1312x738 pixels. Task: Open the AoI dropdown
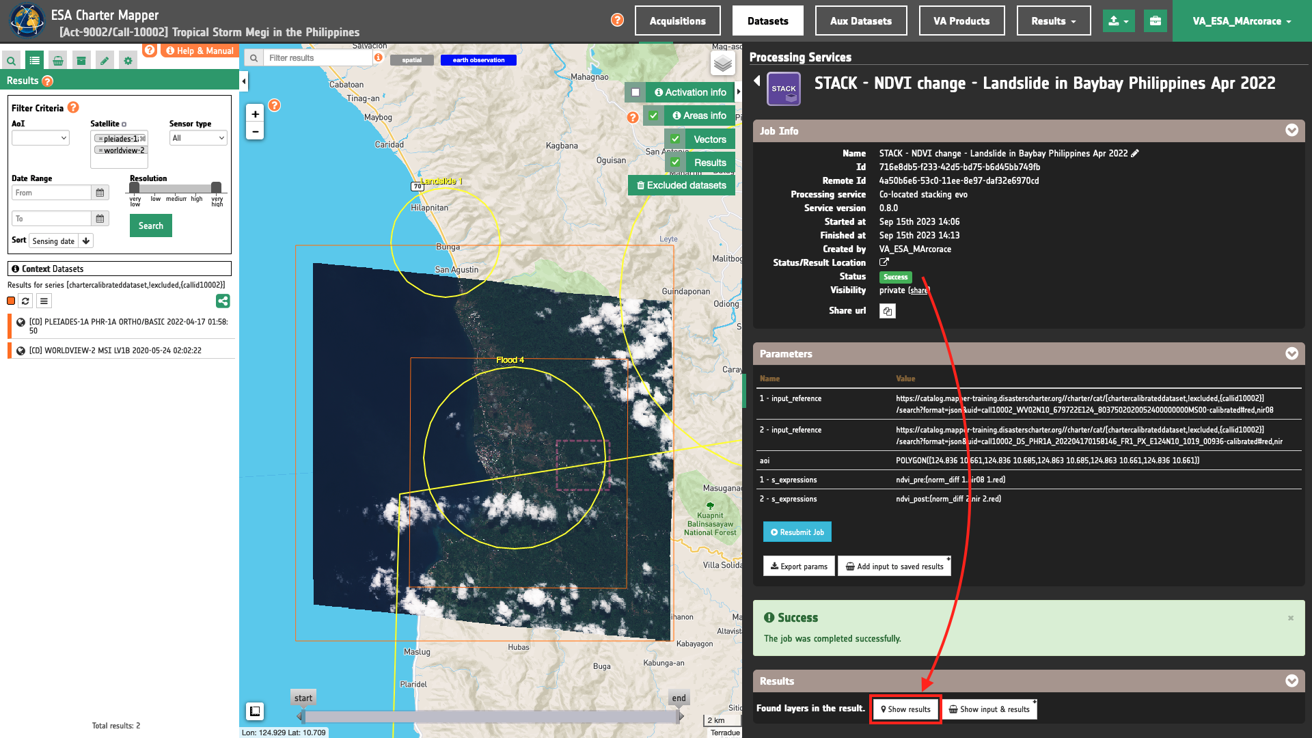[x=40, y=138]
